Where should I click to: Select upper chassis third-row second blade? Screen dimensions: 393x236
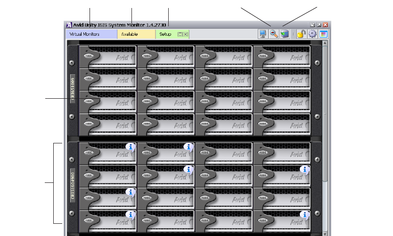pyautogui.click(x=166, y=102)
